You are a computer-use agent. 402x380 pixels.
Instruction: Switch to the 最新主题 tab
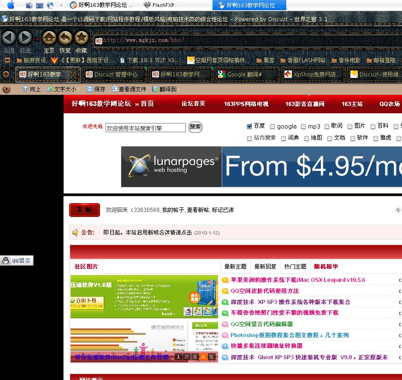click(236, 267)
